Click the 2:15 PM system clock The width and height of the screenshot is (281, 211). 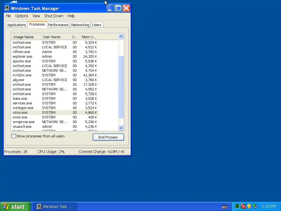pos(269,206)
